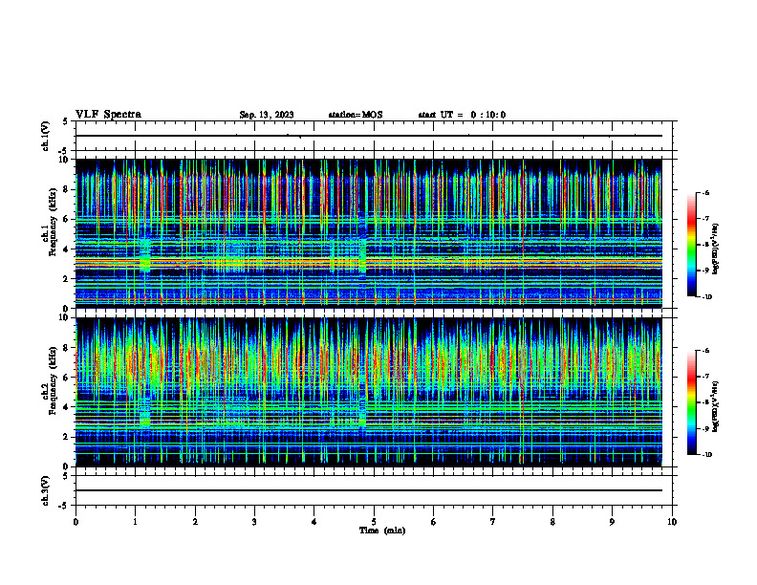Click the time-axis tick label "10"
The image size is (757, 585).
tap(672, 522)
